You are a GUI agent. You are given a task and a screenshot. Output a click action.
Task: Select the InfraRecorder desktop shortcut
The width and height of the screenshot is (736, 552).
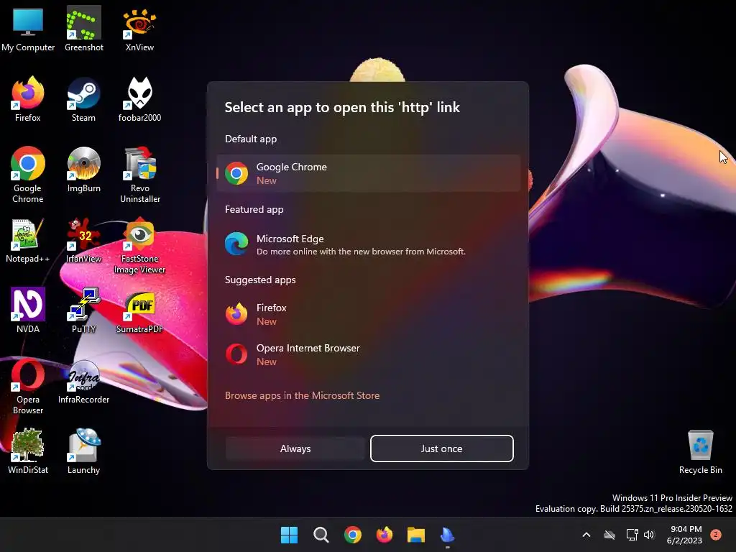[x=83, y=381]
